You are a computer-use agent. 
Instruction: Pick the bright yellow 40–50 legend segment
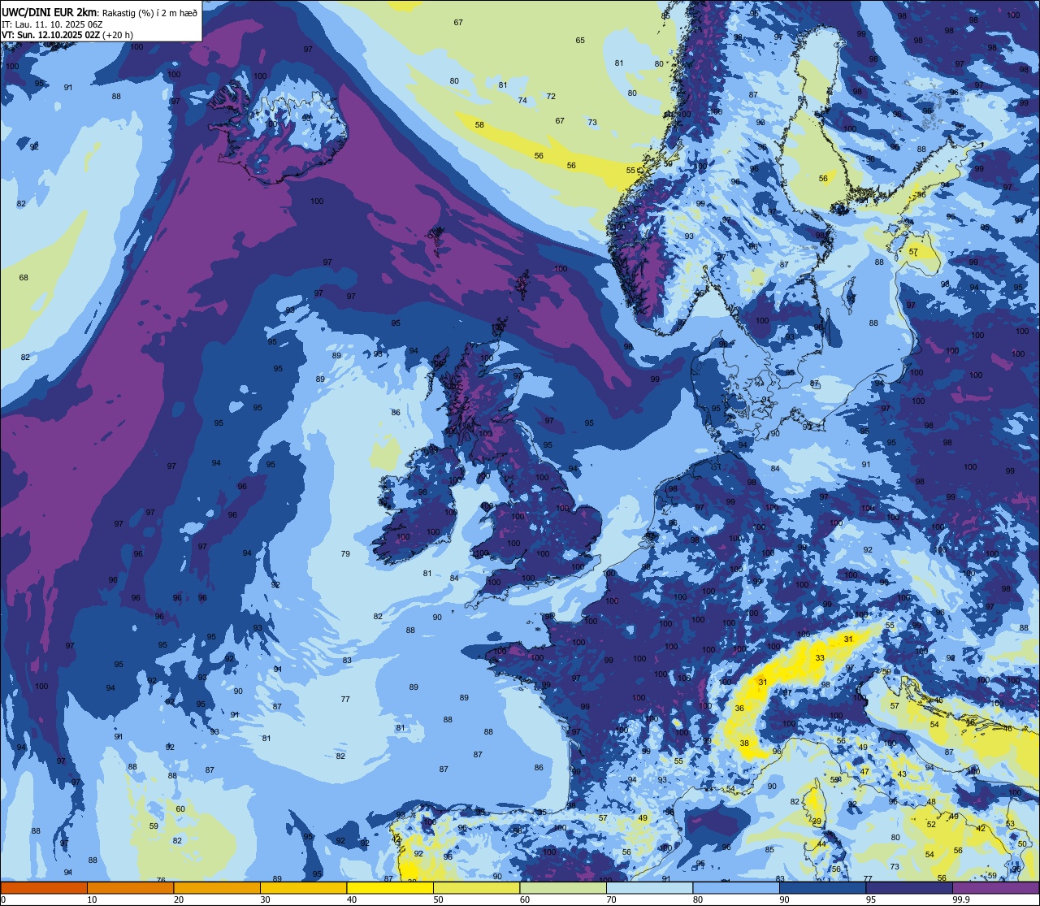click(390, 887)
